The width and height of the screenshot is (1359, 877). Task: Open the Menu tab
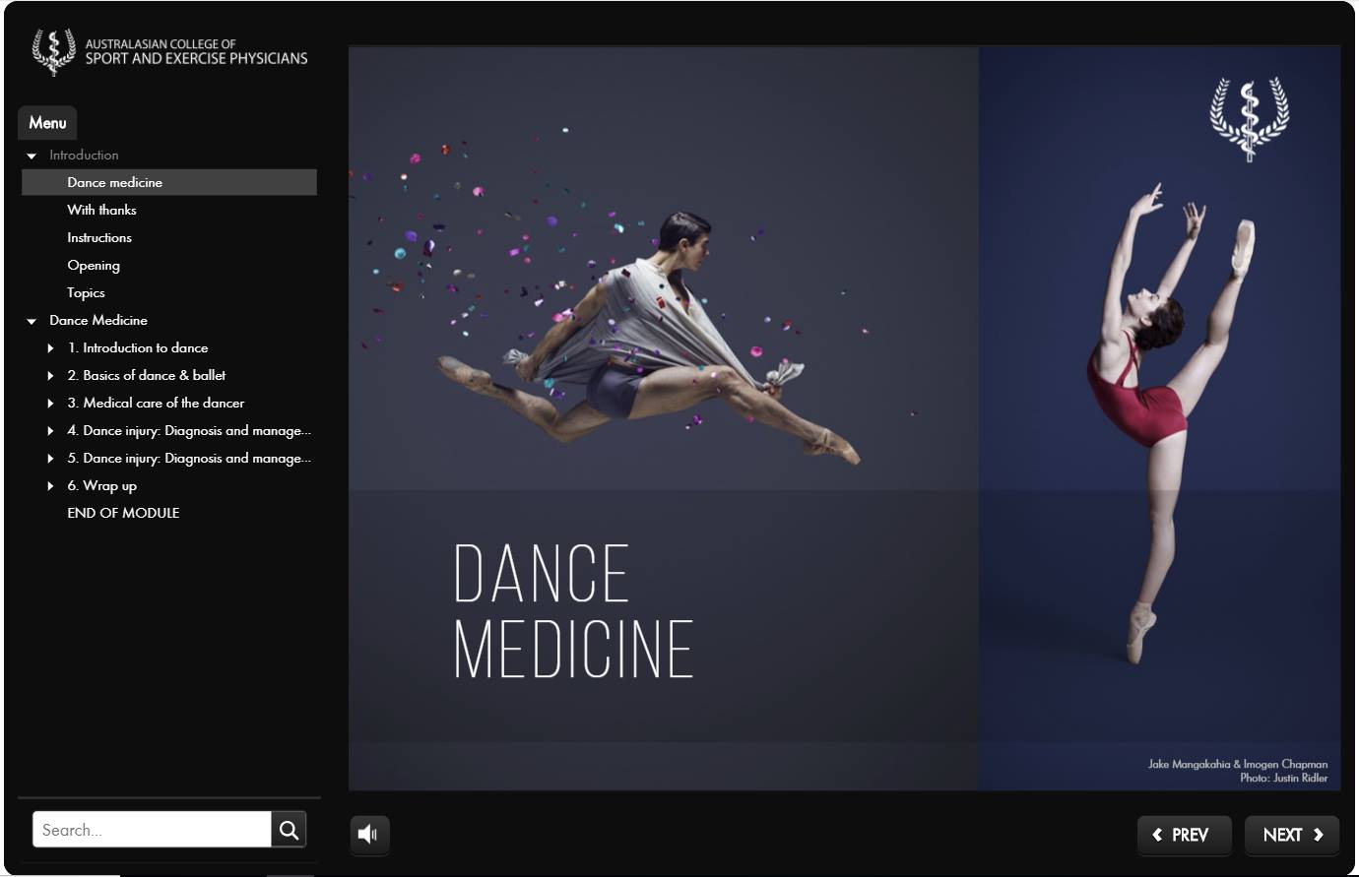[x=47, y=123]
